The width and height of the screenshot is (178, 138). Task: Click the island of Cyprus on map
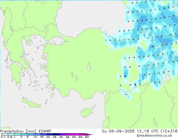(87, 112)
